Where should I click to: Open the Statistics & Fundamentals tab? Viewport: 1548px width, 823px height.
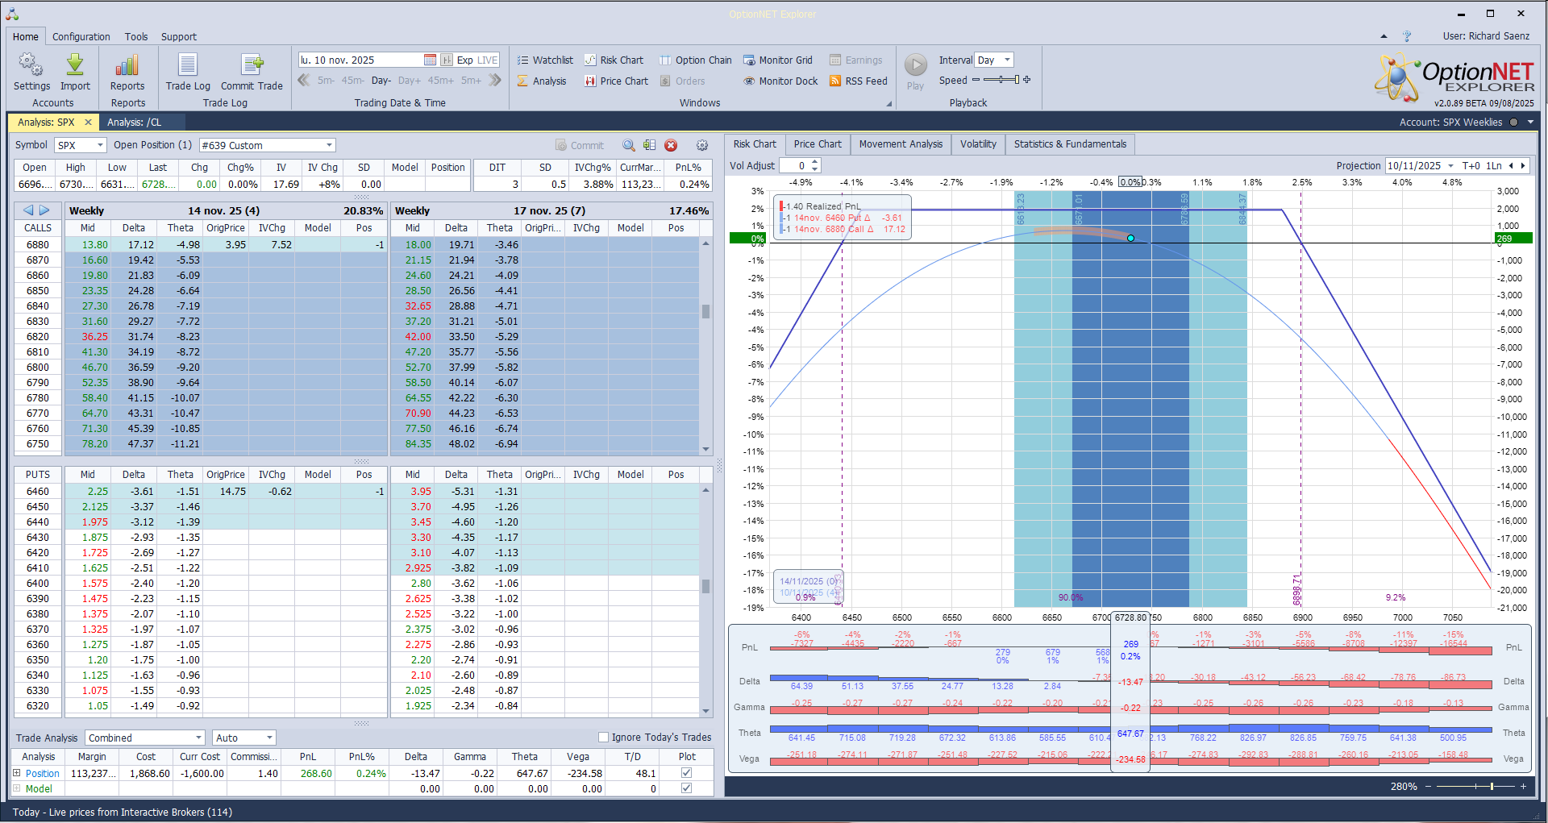[x=1070, y=144]
